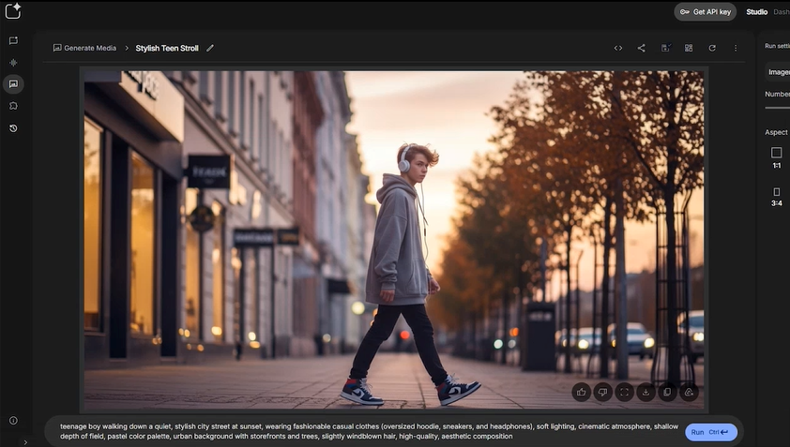
Task: Save the generated image to Drive
Action: (689, 392)
